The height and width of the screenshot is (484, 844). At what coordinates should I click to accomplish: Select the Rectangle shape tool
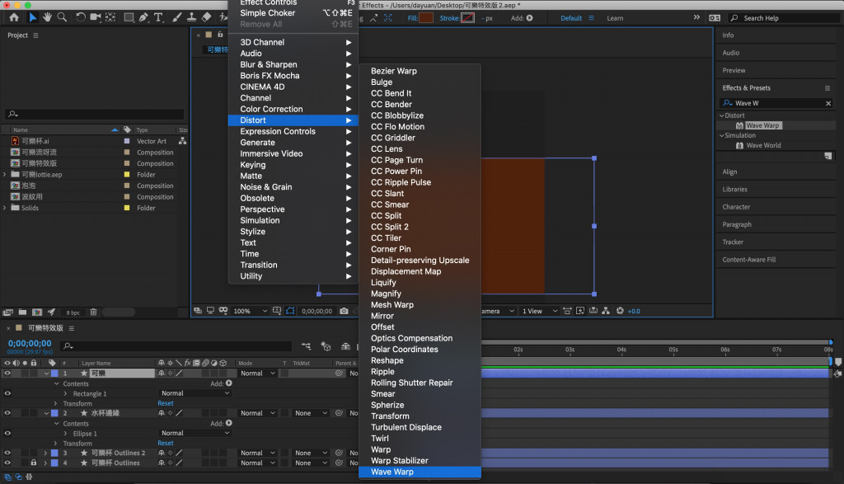[129, 17]
